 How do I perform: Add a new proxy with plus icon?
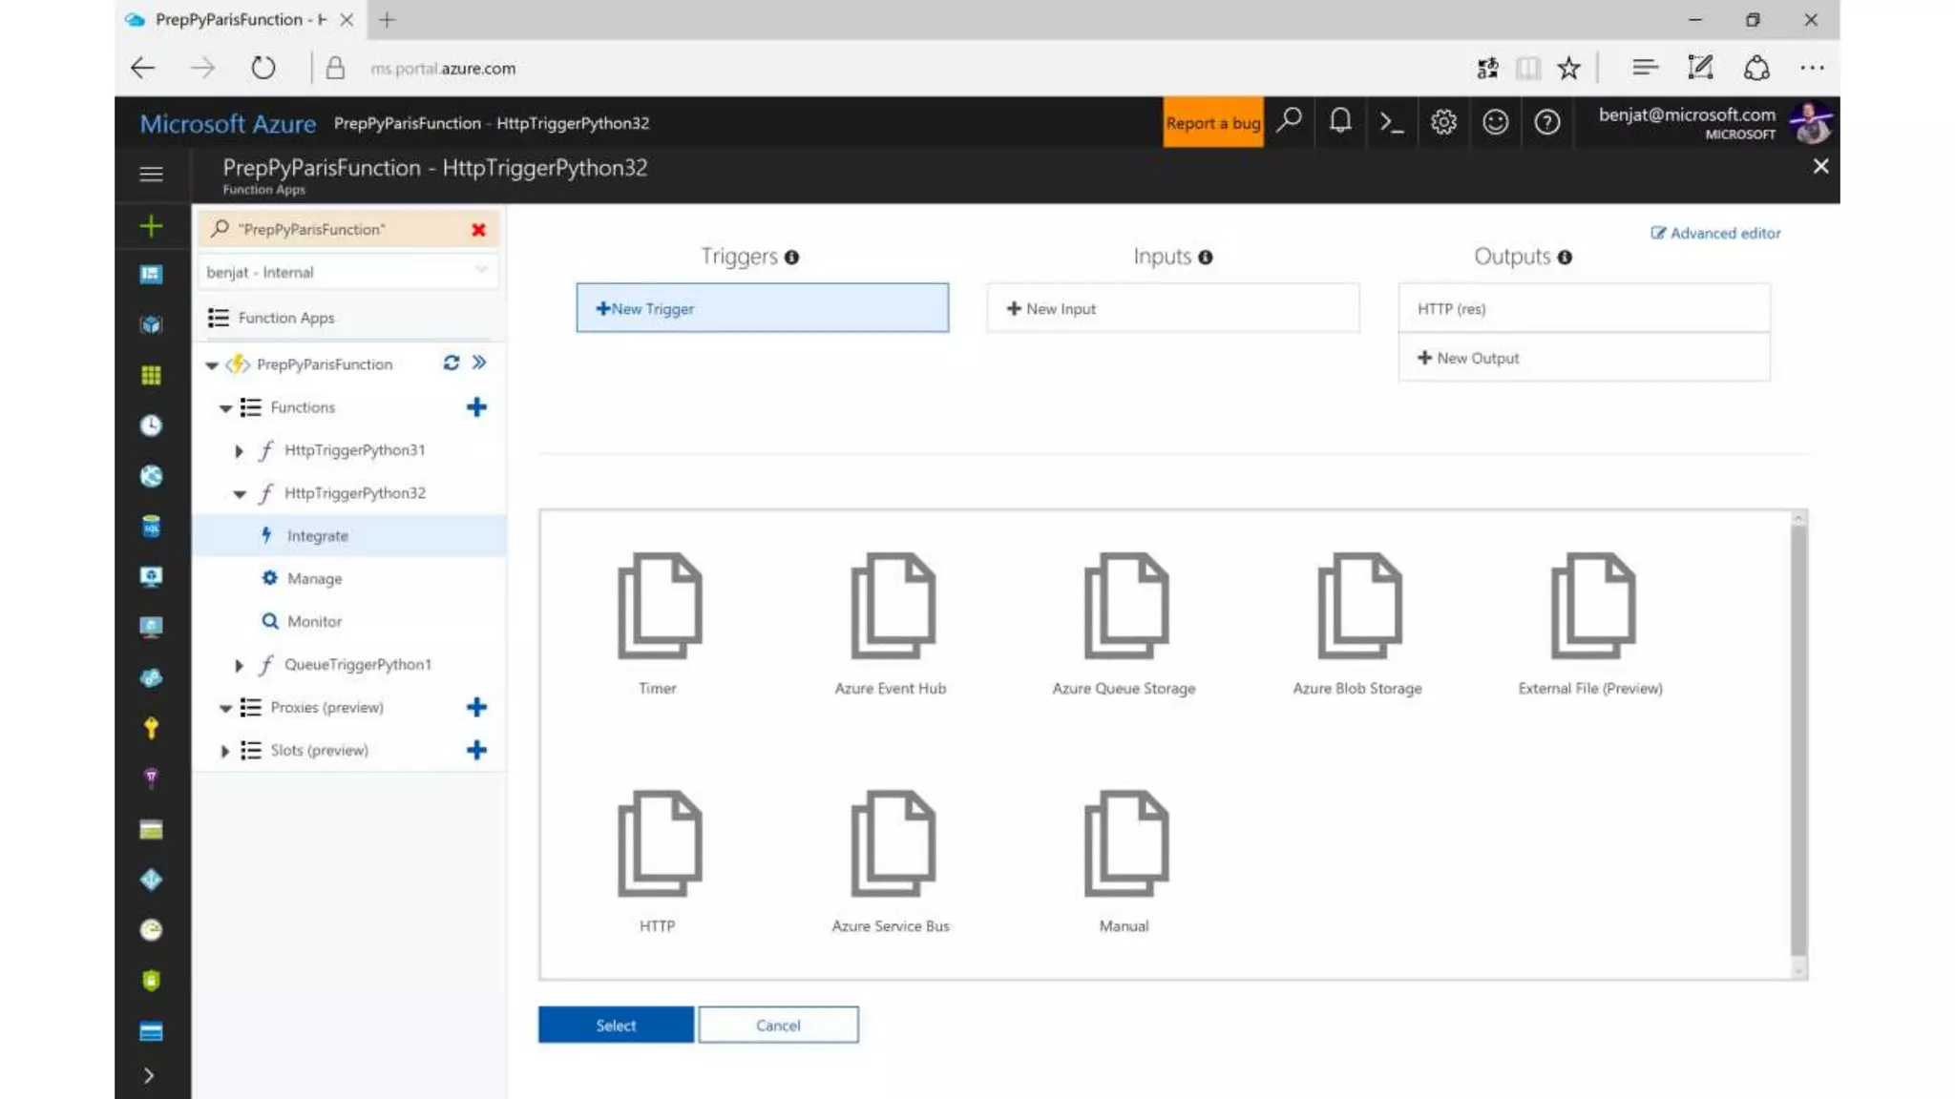[x=476, y=707]
